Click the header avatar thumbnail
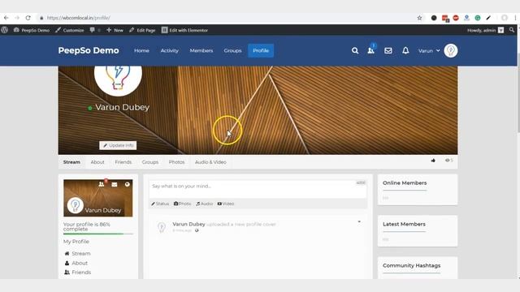This screenshot has width=520, height=292. pyautogui.click(x=451, y=50)
